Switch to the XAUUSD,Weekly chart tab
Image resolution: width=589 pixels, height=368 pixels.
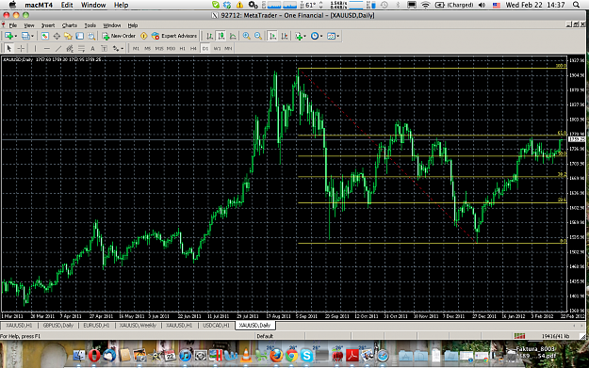138,326
